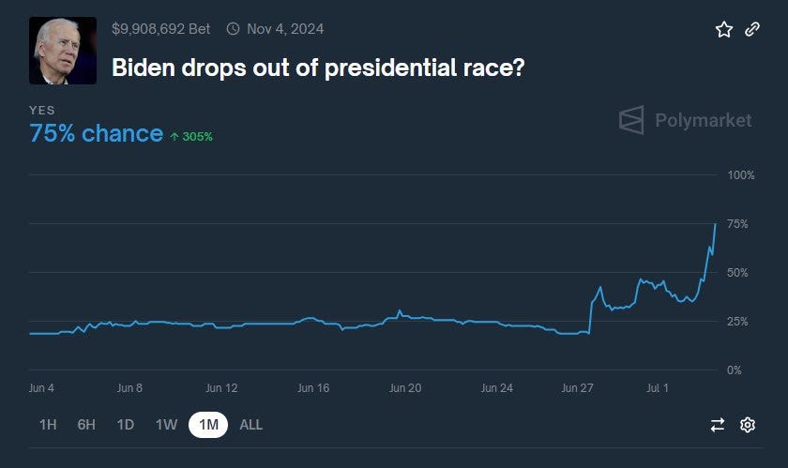Click the 75% chance value
This screenshot has width=788, height=468.
96,133
